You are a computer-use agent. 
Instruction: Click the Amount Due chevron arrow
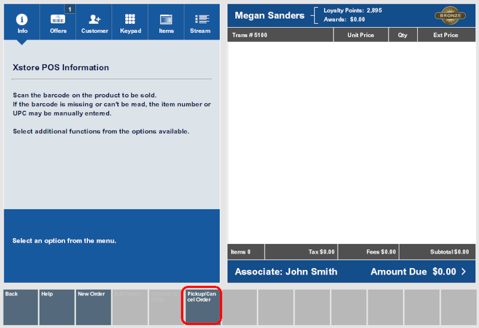pyautogui.click(x=463, y=272)
